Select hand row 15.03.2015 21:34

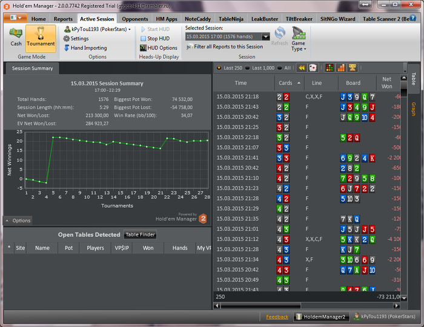306,260
